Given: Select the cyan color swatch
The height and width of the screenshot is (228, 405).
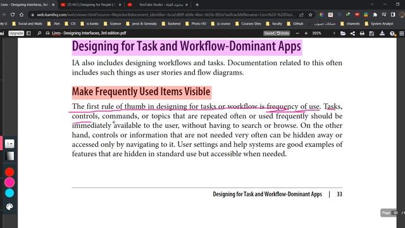Looking at the screenshot, I should pos(9,193).
